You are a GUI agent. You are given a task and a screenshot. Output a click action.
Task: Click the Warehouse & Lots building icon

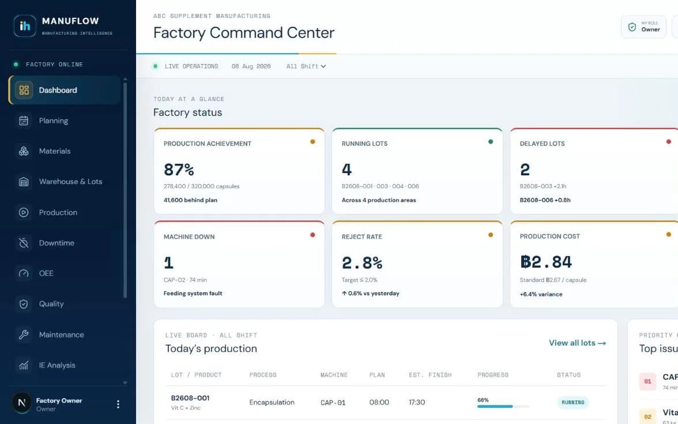point(24,182)
